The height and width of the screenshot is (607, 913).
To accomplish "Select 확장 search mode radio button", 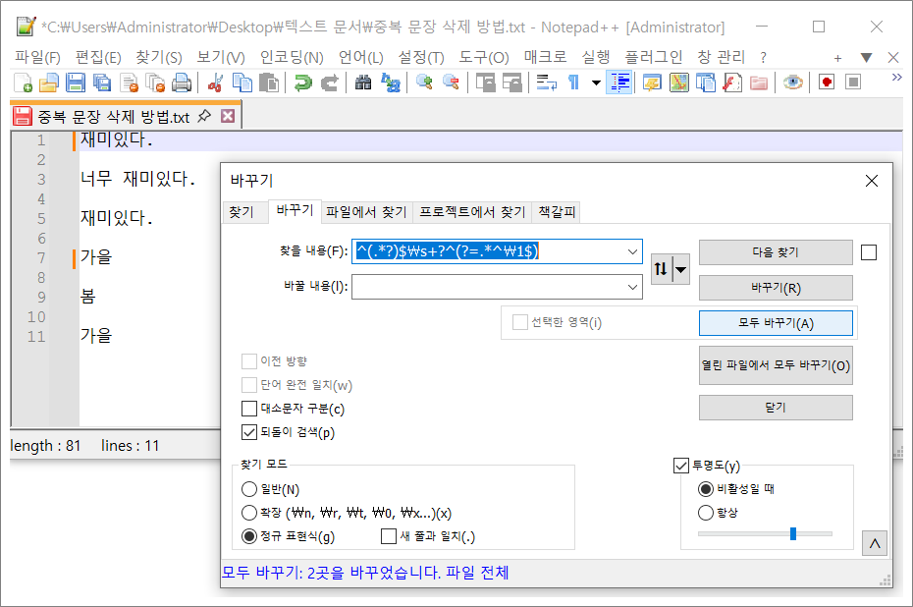I will pos(249,513).
